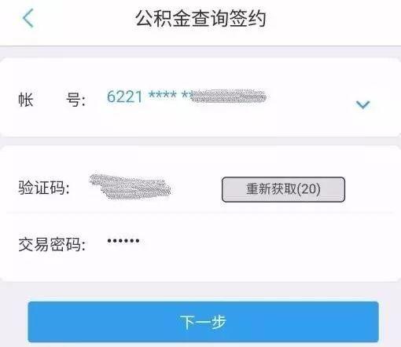Click the 下一步 text label
The width and height of the screenshot is (401, 347).
[203, 322]
